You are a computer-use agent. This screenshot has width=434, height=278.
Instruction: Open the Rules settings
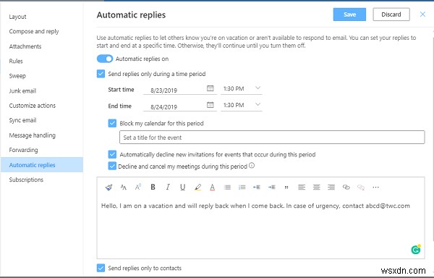[16, 61]
